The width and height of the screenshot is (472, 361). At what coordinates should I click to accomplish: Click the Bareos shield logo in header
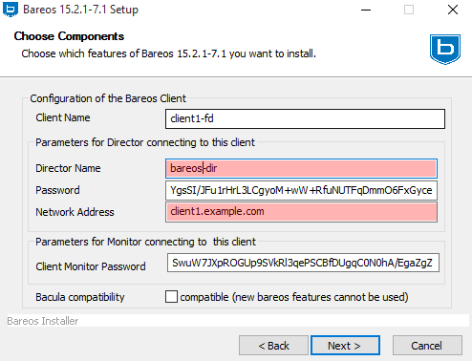[445, 50]
